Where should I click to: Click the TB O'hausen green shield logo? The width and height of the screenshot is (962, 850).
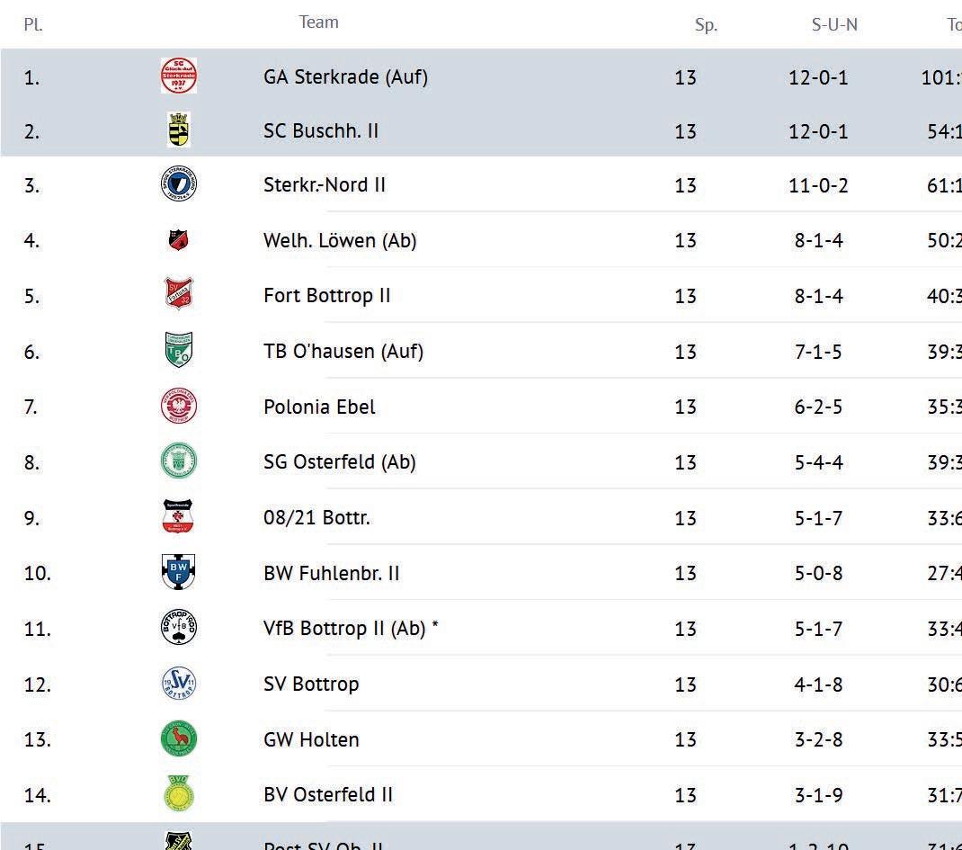point(178,351)
